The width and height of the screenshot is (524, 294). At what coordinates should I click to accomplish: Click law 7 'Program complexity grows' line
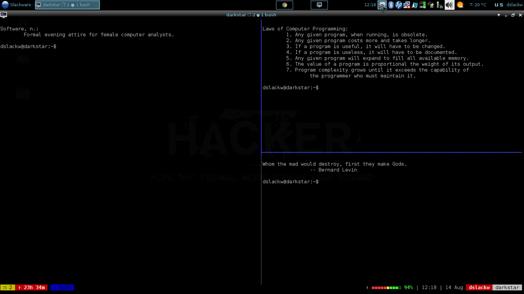pos(377,70)
